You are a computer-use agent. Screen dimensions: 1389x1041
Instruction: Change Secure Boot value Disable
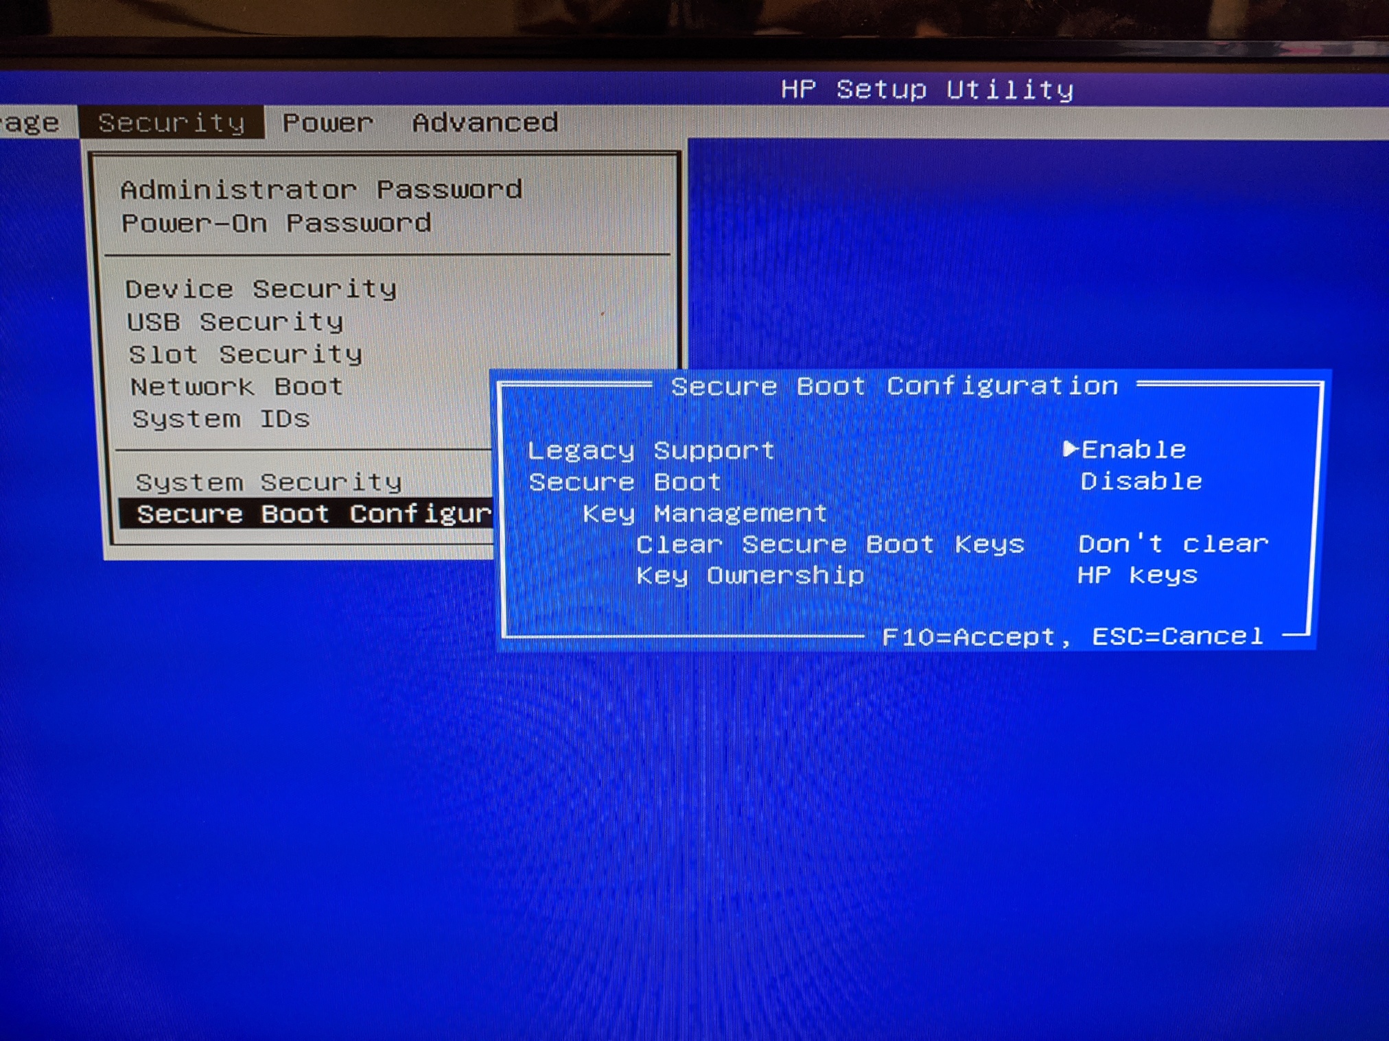(x=1141, y=481)
